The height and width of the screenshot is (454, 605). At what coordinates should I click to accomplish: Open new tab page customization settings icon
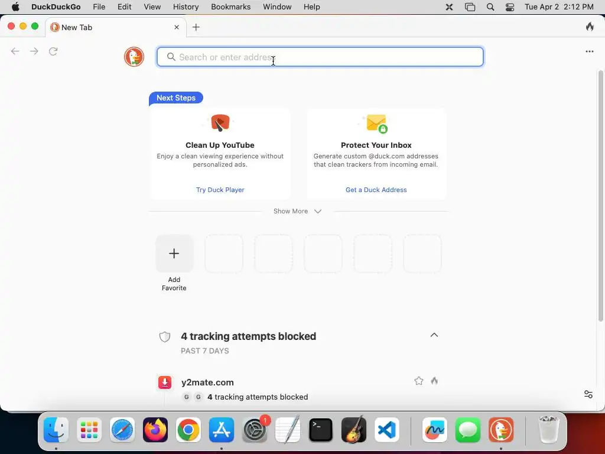(588, 394)
